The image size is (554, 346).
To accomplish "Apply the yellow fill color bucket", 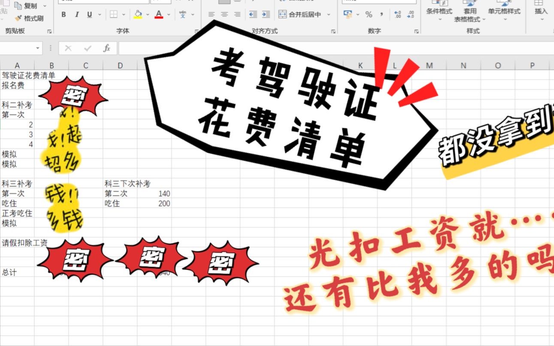I will [138, 15].
